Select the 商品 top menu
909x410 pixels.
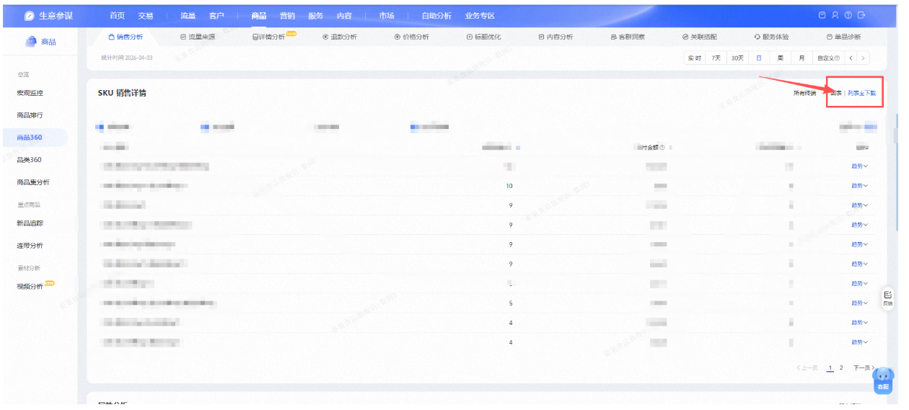click(259, 16)
